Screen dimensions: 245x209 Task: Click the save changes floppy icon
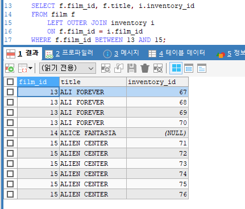(x=132, y=68)
